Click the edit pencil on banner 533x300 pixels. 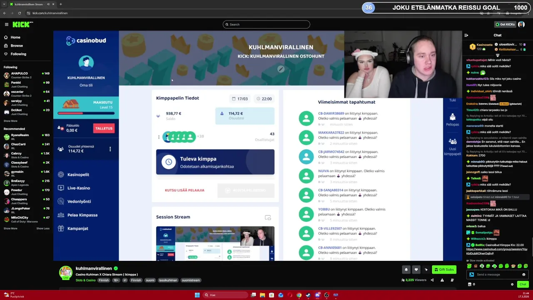tap(281, 69)
